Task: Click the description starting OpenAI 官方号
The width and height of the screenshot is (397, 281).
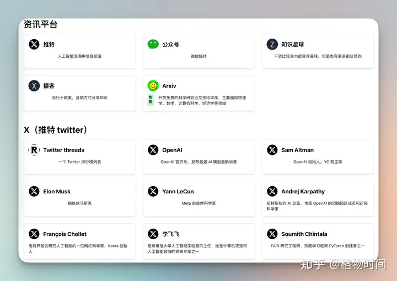Action: tap(198, 162)
